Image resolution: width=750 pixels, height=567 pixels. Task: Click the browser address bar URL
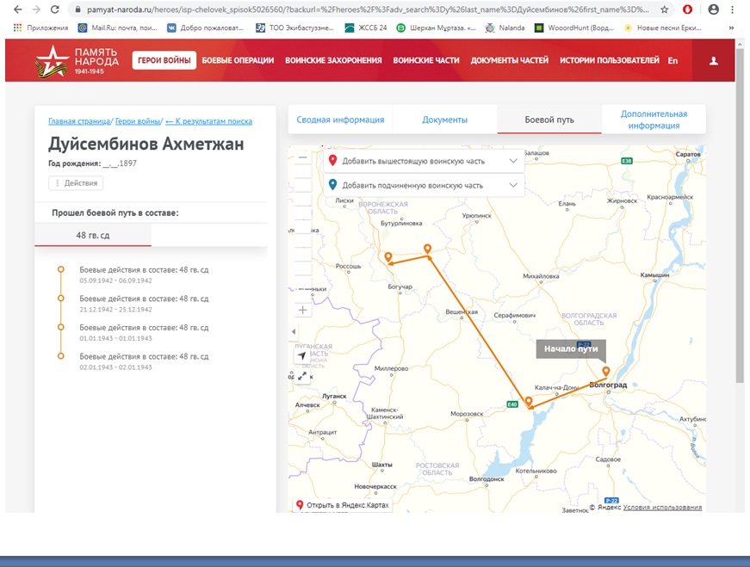pos(362,9)
